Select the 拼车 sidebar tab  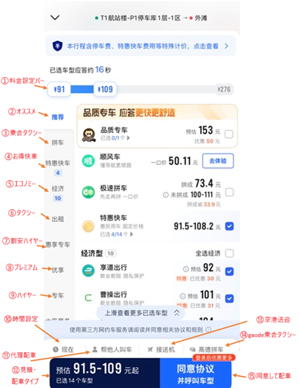[58, 142]
